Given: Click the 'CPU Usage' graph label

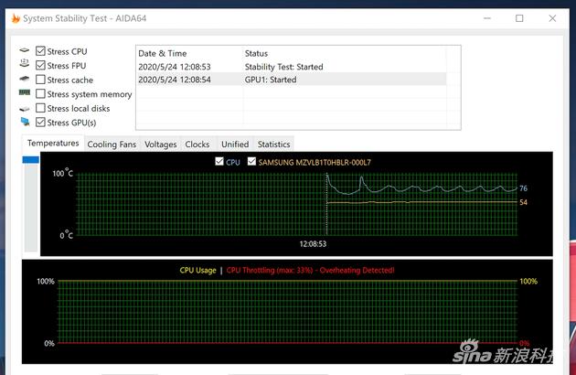Looking at the screenshot, I should click(x=198, y=270).
